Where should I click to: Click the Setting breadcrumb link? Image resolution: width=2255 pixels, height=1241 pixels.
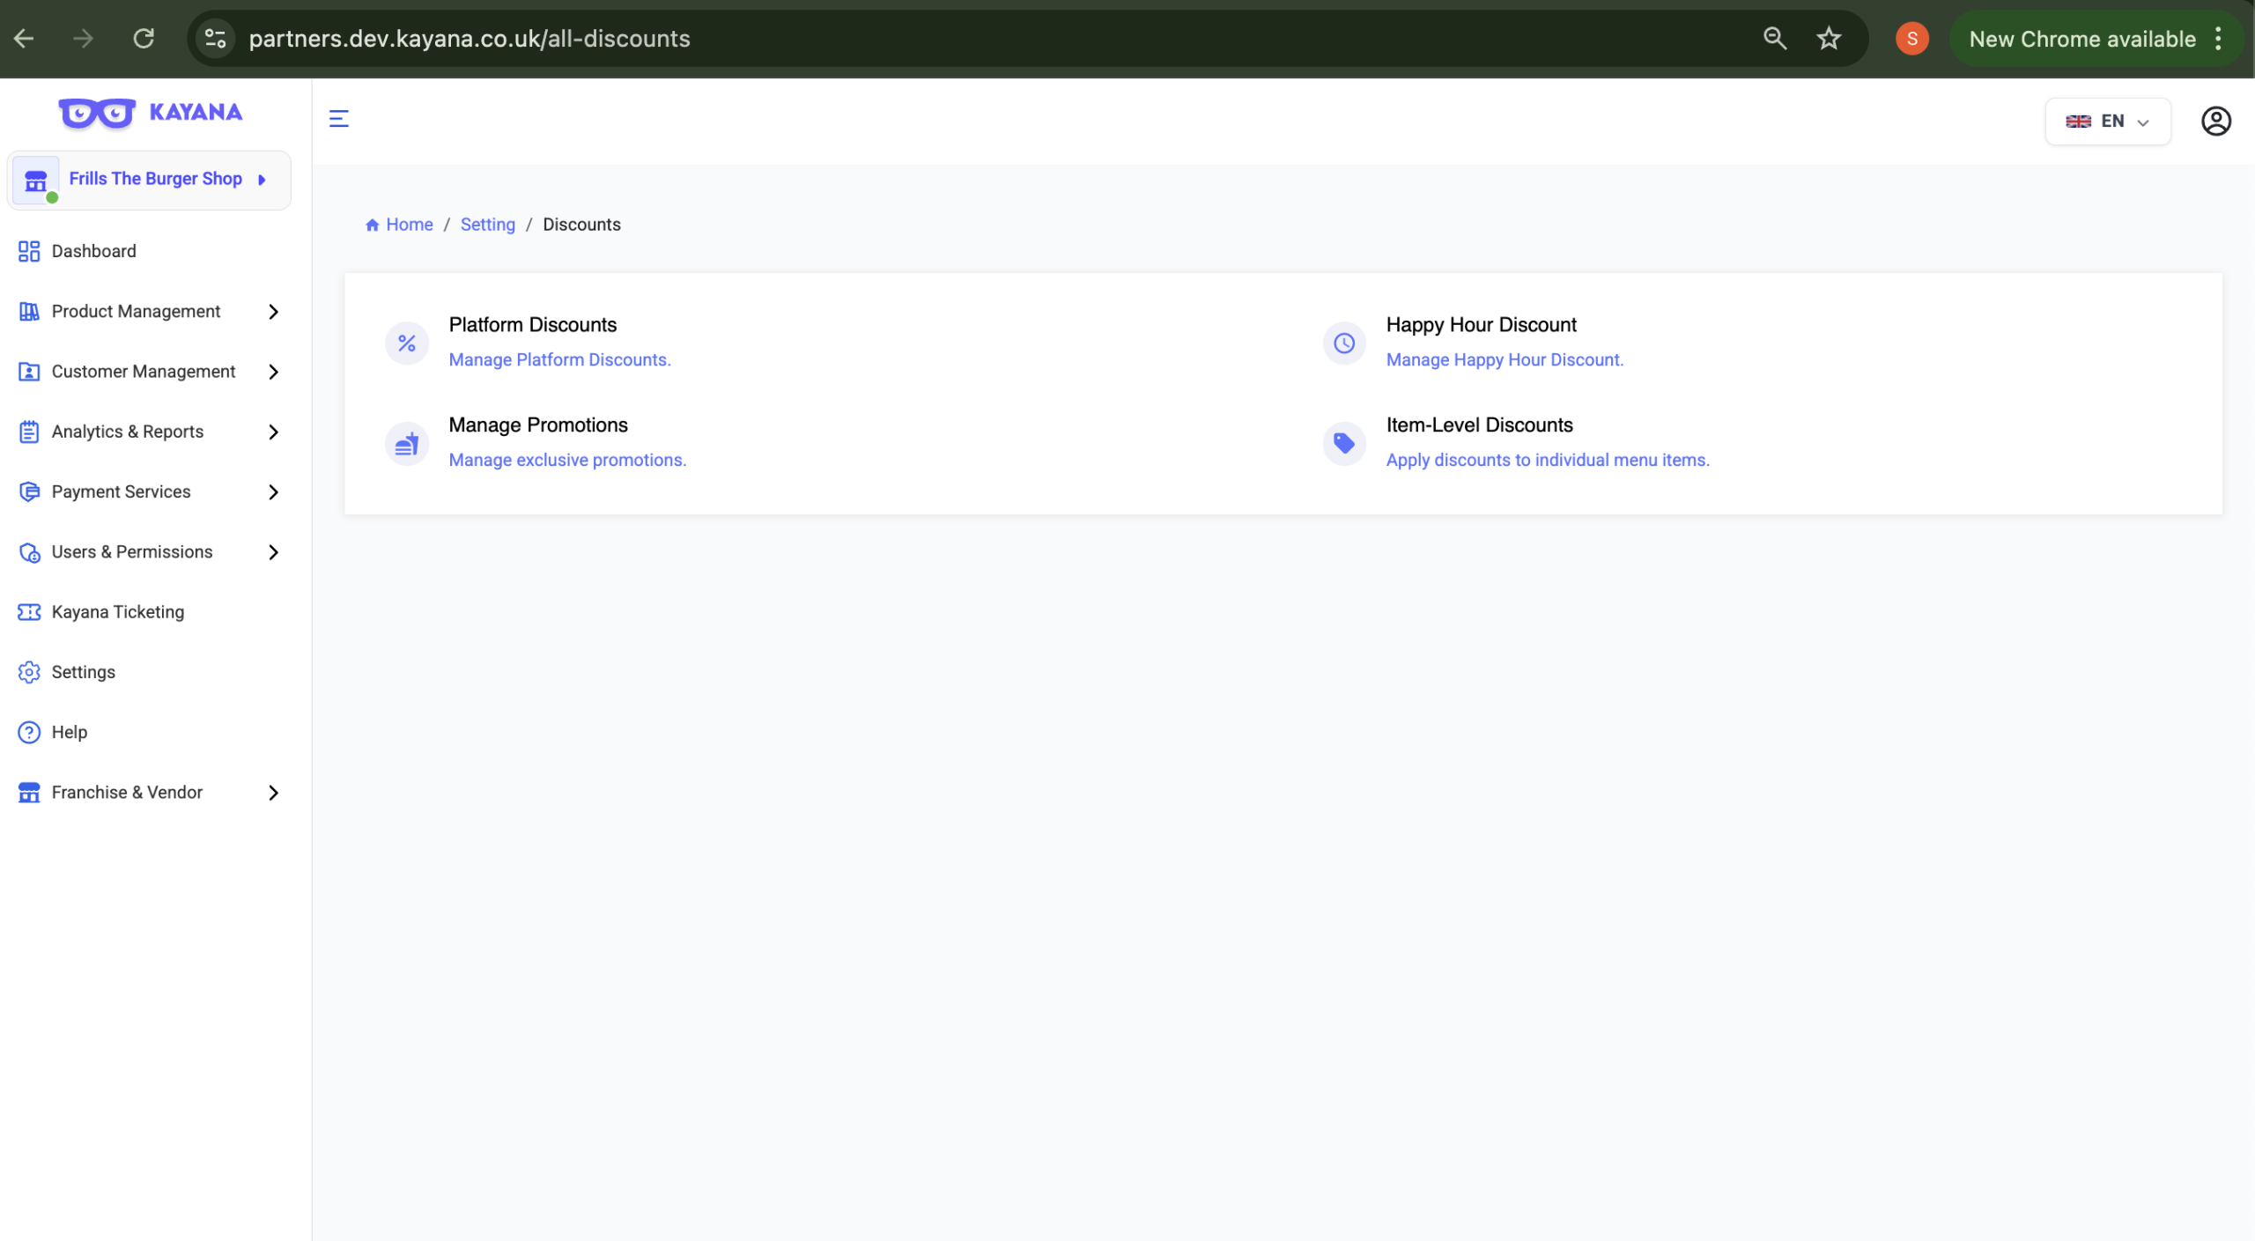point(488,225)
